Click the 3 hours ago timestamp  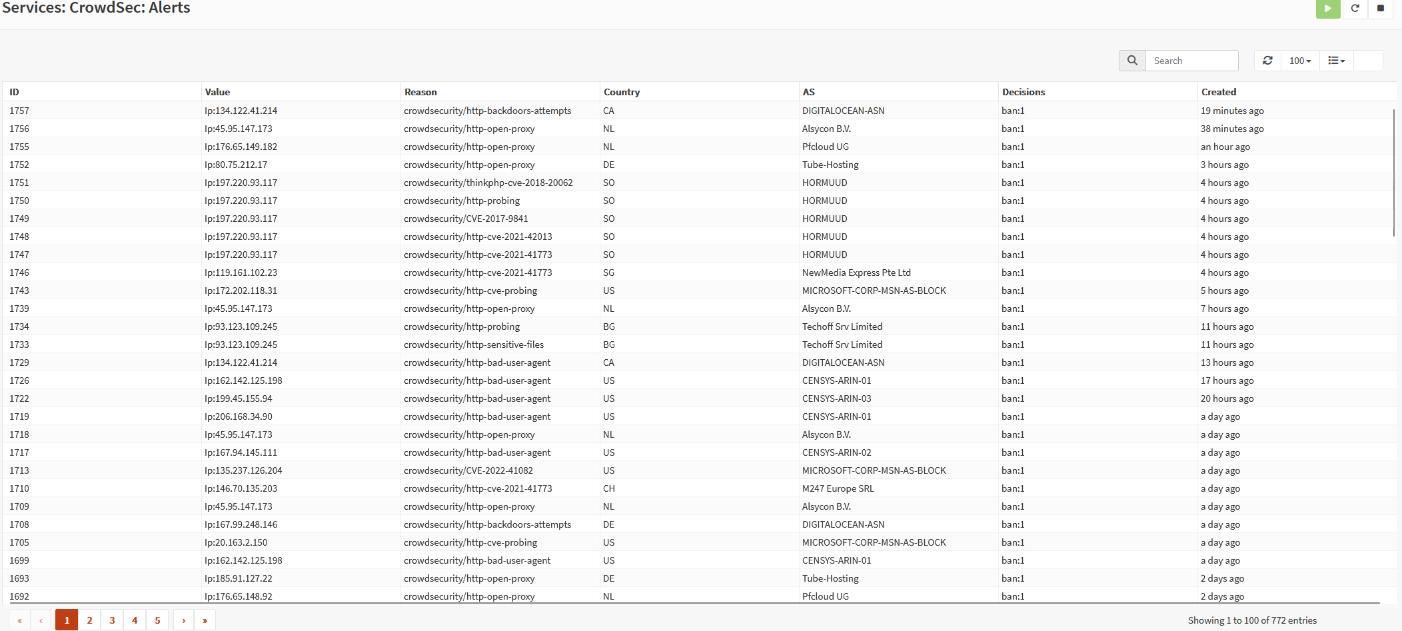pos(1225,165)
